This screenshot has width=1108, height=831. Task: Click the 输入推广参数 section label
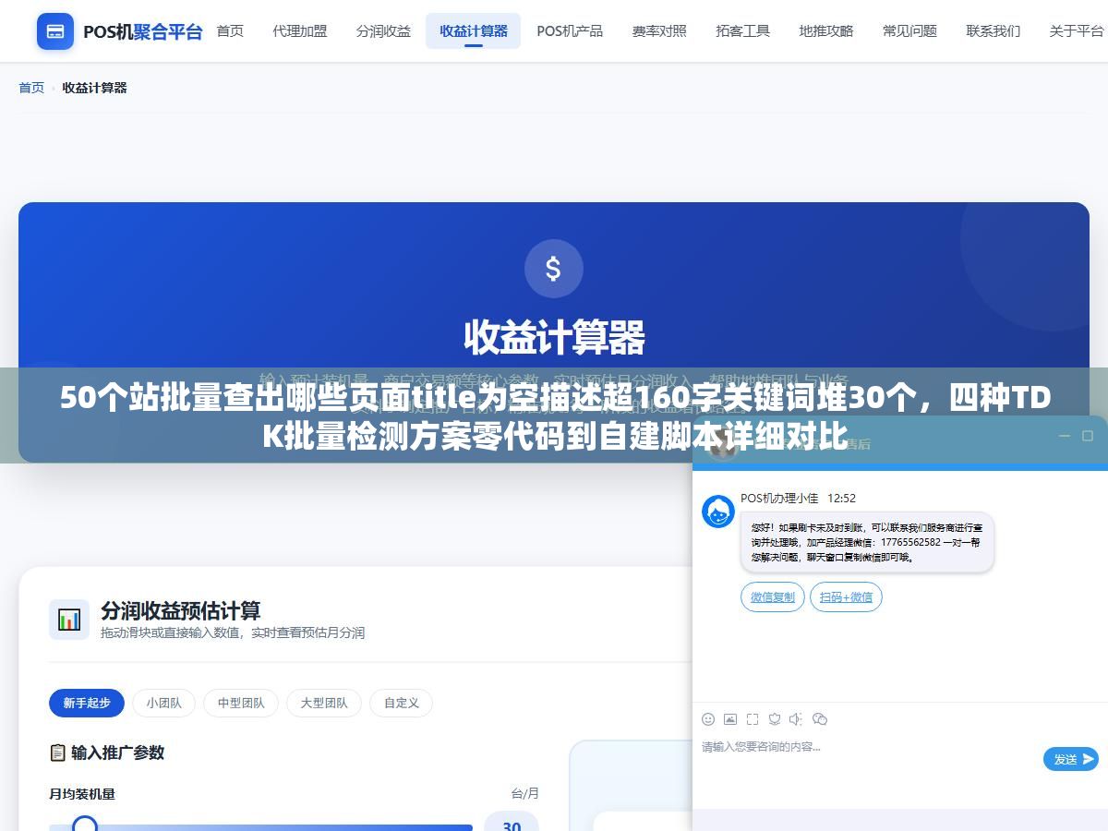pos(117,753)
